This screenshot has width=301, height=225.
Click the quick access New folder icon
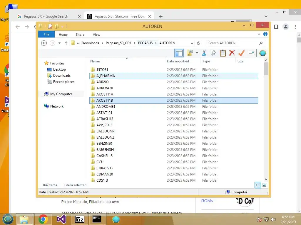coord(56,26)
